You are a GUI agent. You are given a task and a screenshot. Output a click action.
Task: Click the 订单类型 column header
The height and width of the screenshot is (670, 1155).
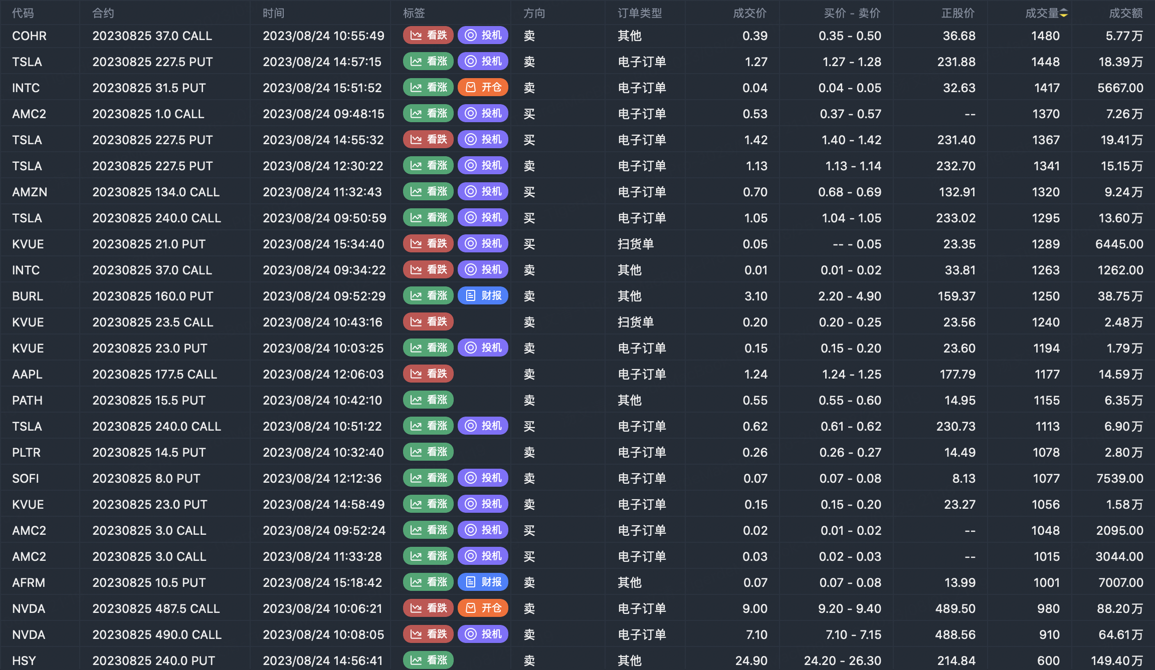pyautogui.click(x=640, y=14)
